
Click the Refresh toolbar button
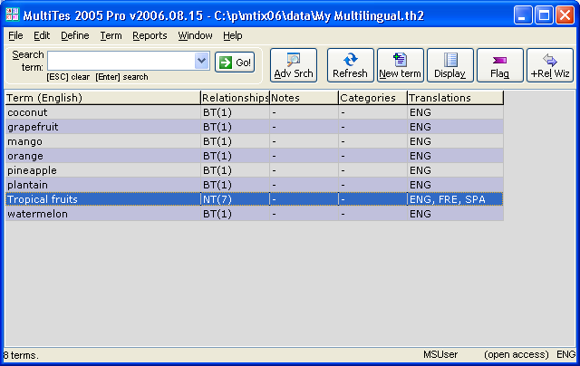point(350,65)
